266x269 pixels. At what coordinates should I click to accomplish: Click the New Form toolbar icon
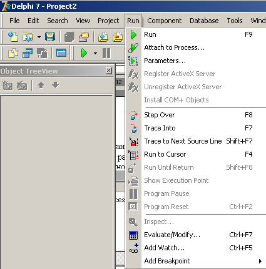61,53
